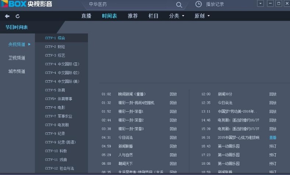
Task: Click 回放 for 12:35 今日说法
Action: [273, 103]
